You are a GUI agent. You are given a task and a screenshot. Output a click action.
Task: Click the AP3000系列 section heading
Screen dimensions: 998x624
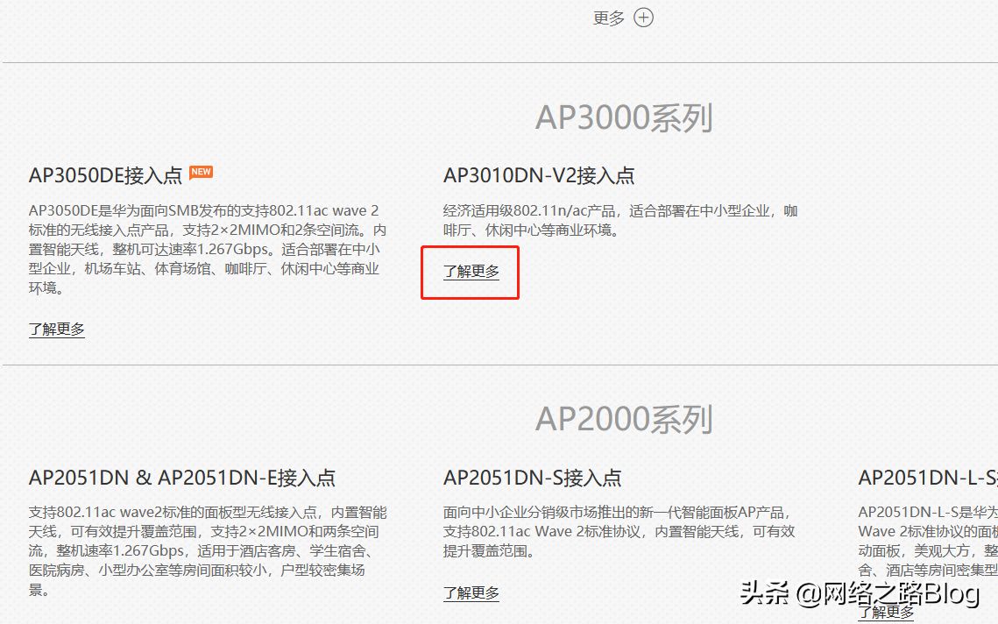point(624,117)
